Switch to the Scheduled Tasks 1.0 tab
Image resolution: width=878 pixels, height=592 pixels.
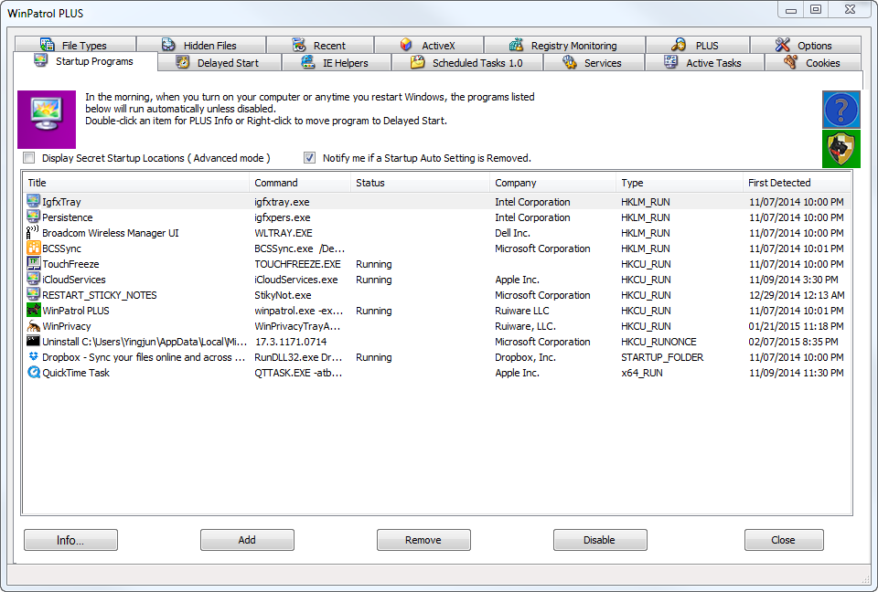pos(466,63)
